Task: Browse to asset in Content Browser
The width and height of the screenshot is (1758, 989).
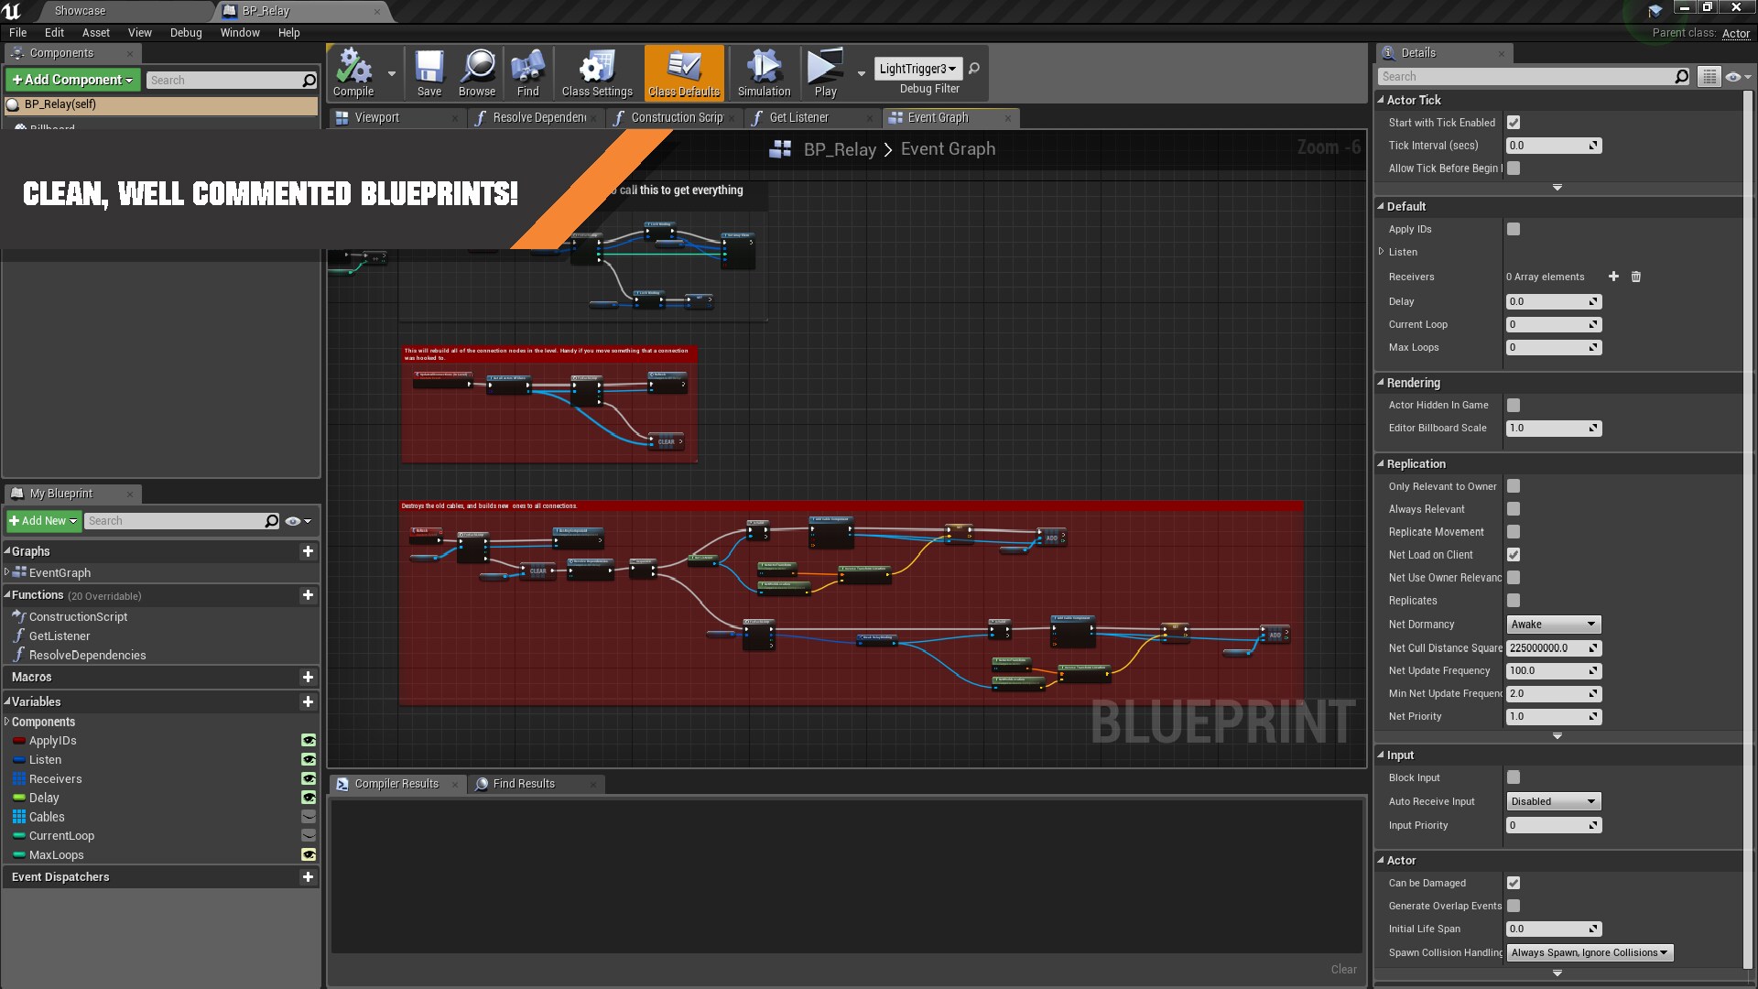Action: [x=476, y=72]
